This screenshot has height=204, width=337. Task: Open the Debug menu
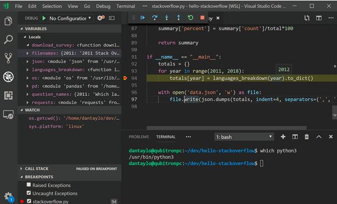(x=103, y=6)
